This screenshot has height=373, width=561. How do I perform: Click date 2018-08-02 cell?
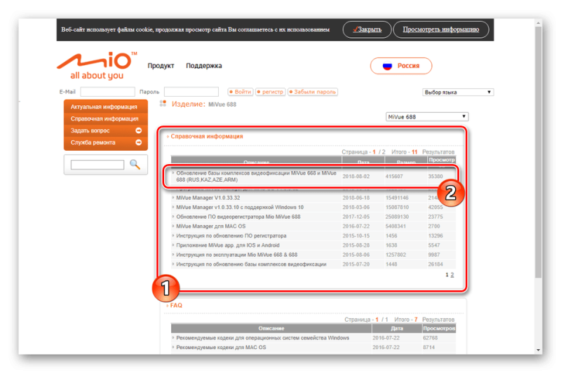tap(356, 176)
